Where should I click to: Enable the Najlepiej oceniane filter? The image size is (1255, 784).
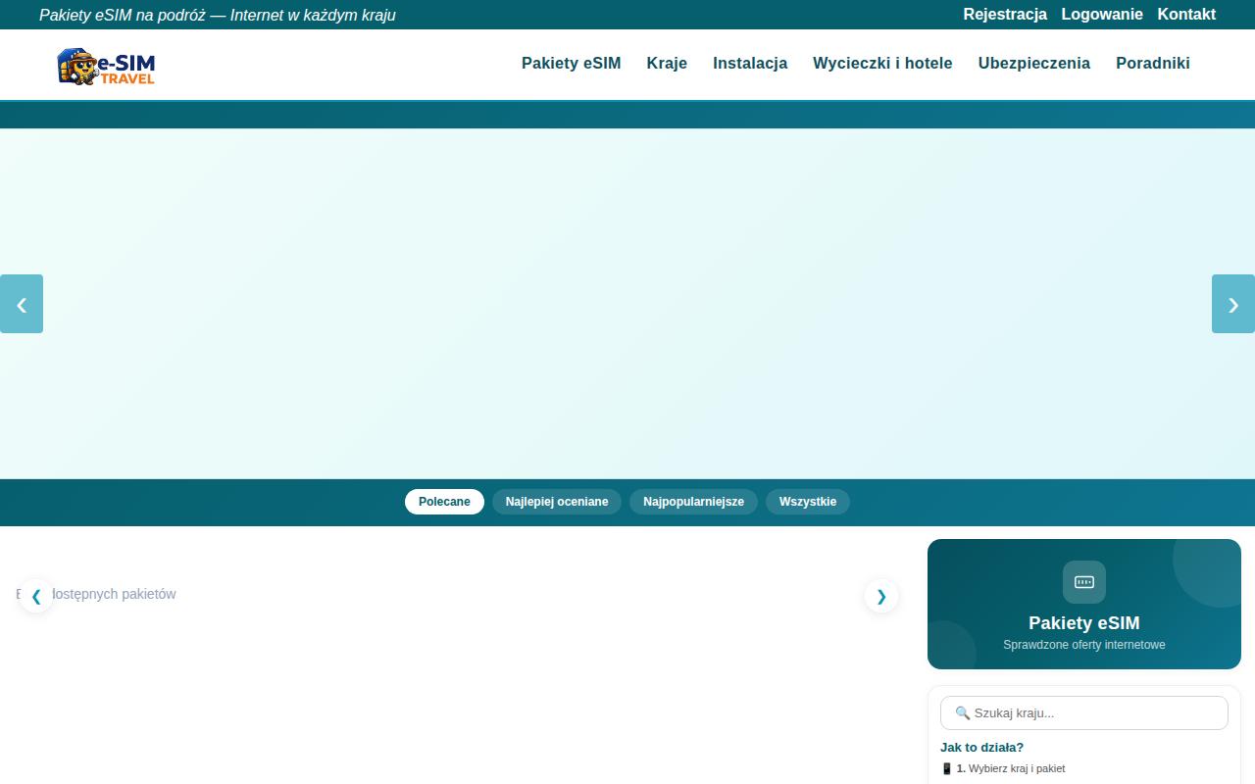pos(556,501)
